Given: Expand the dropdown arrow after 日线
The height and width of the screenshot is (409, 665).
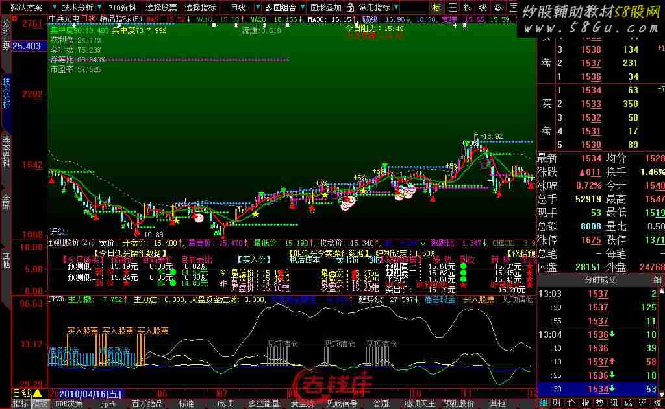Looking at the screenshot, I should 258,7.
